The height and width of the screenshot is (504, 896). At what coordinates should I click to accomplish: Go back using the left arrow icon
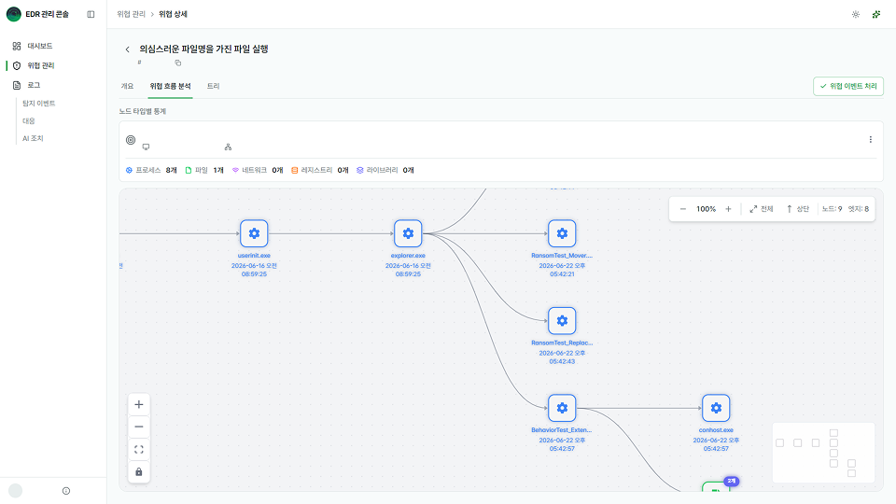click(128, 49)
